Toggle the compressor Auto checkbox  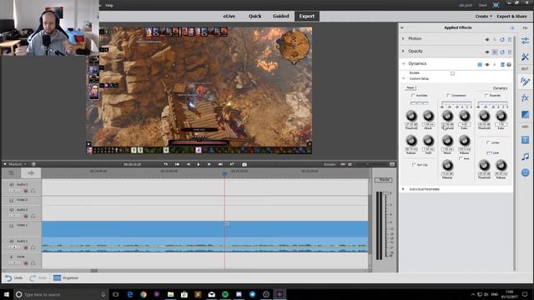pos(461,158)
